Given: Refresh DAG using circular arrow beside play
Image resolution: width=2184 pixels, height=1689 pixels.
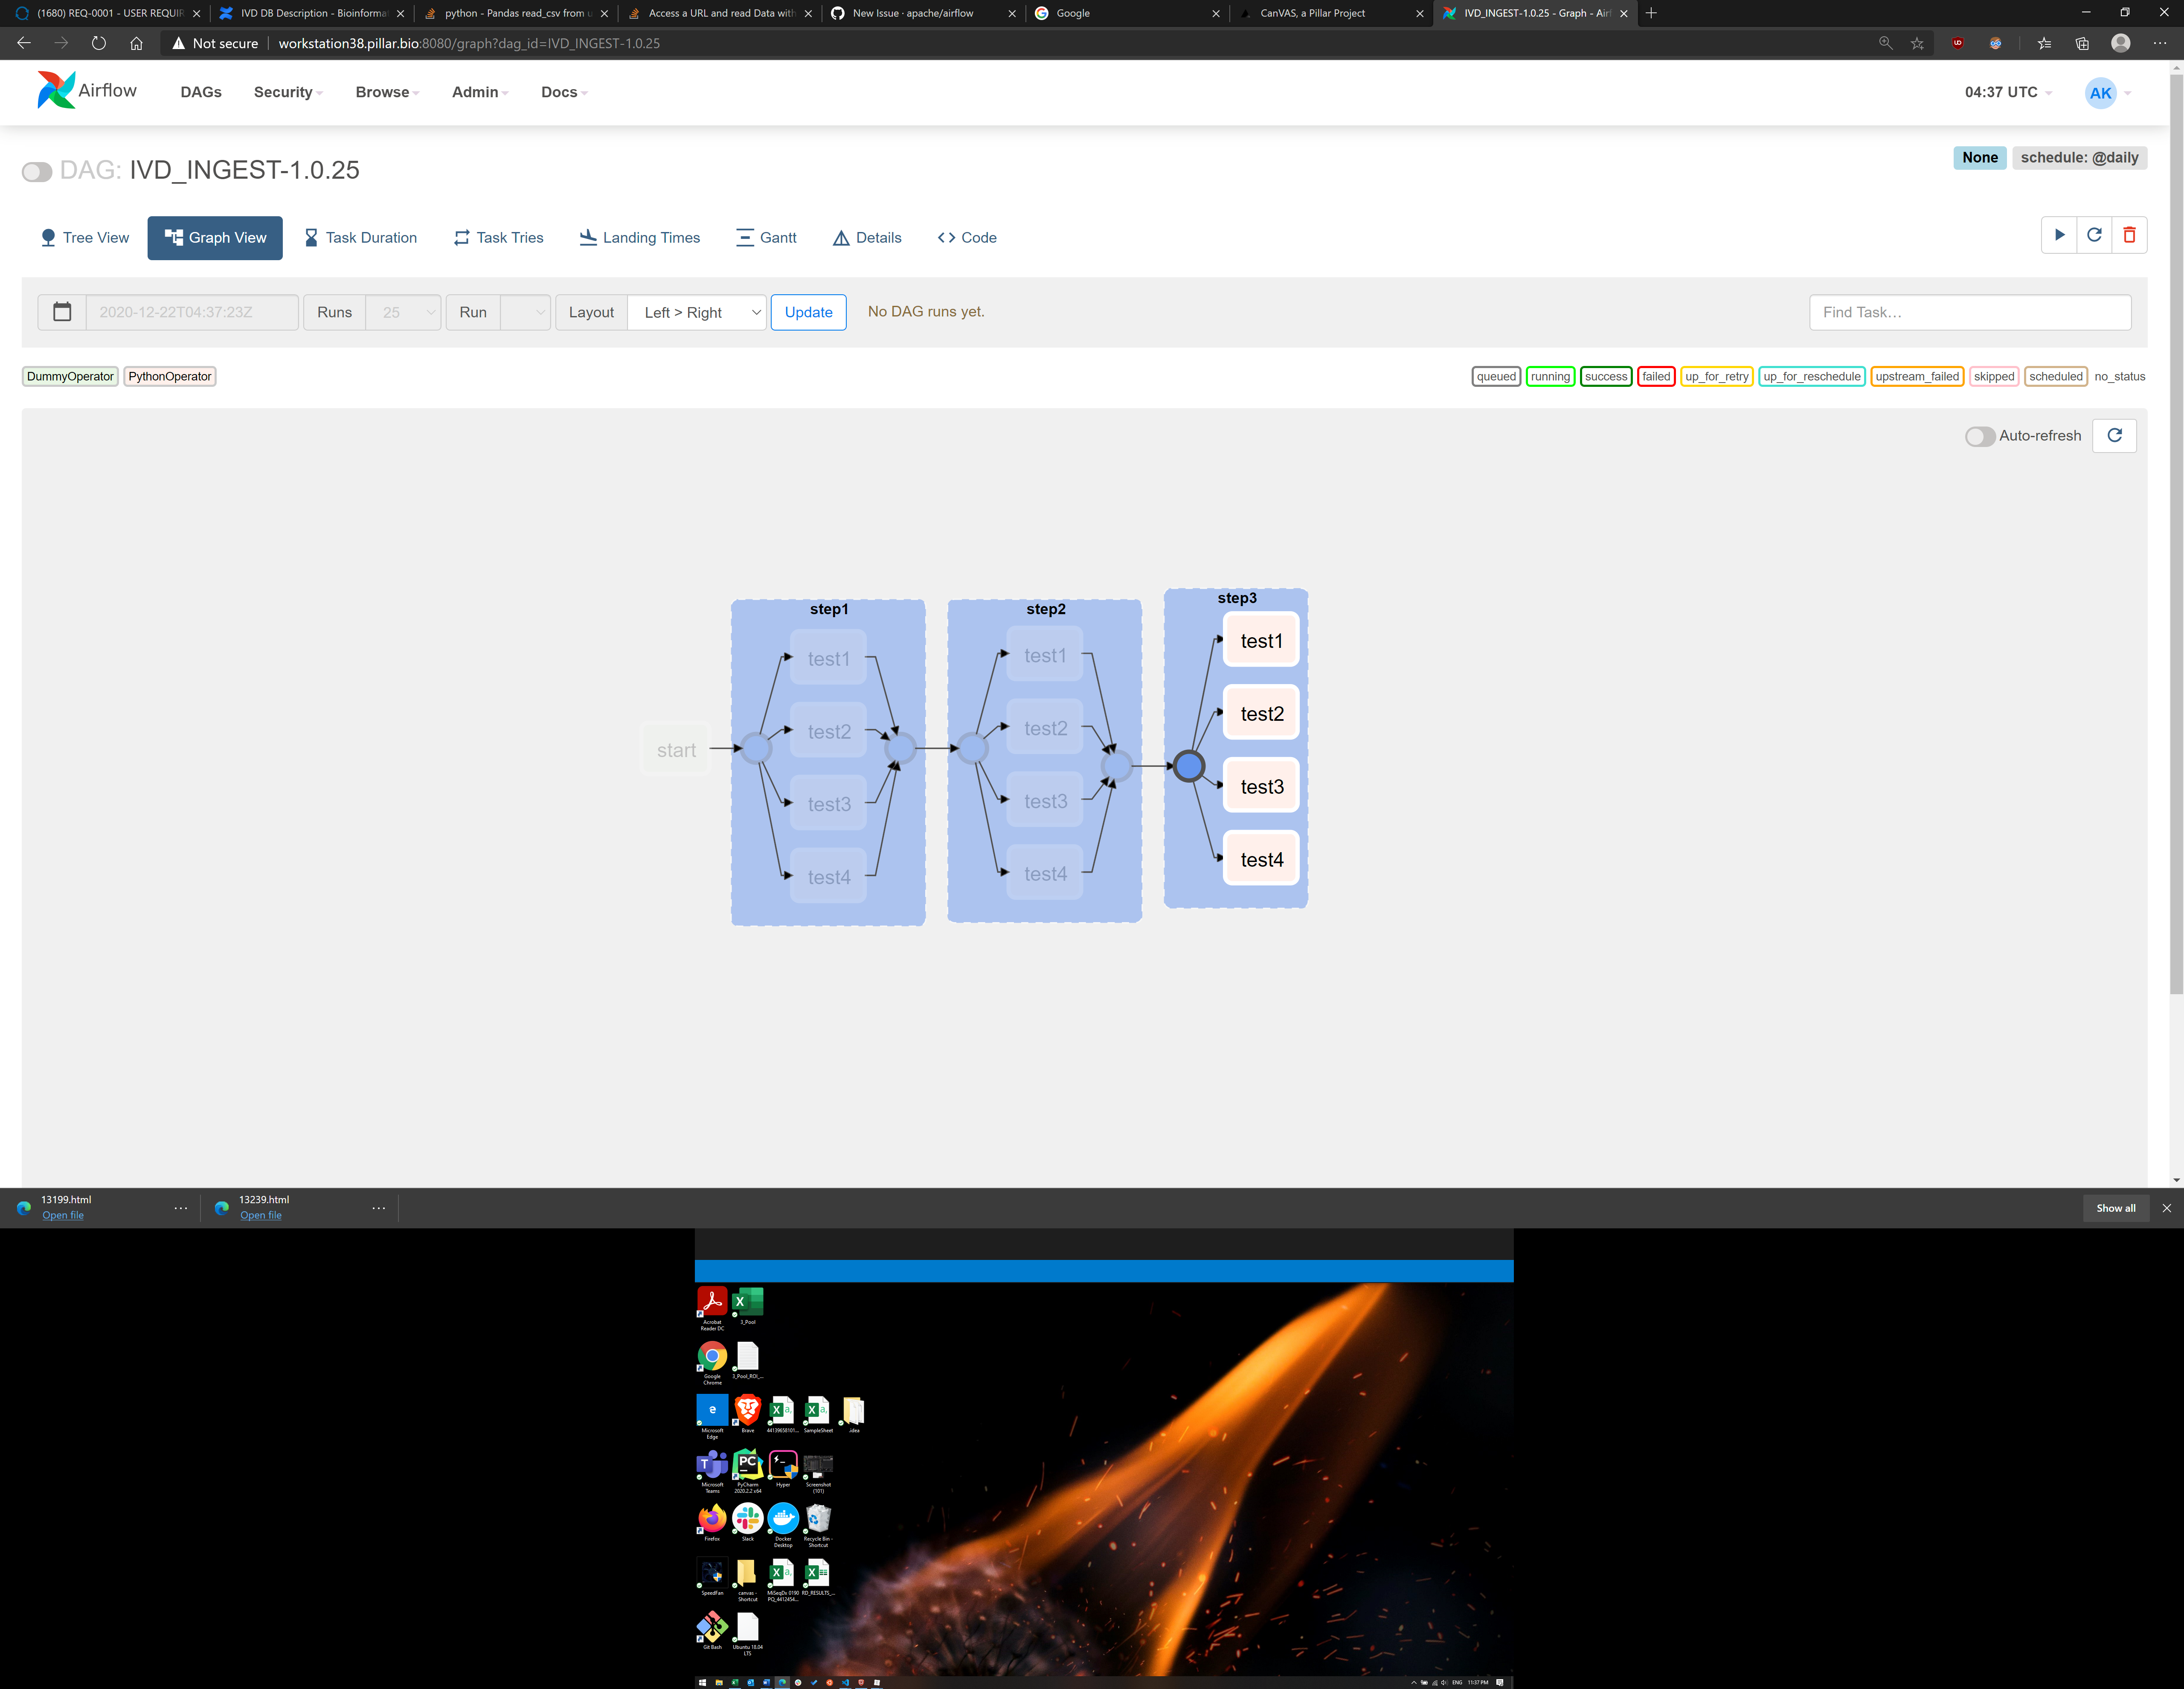Looking at the screenshot, I should pyautogui.click(x=2094, y=235).
